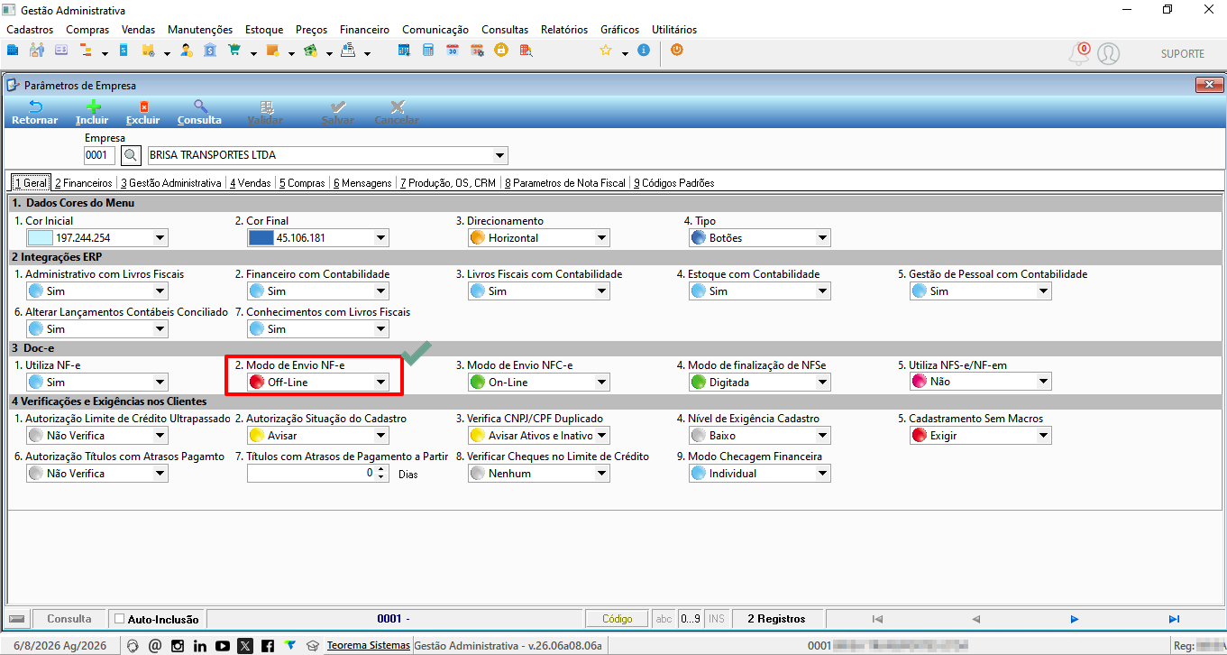Click the graduation cap icon in status bar

point(313,645)
